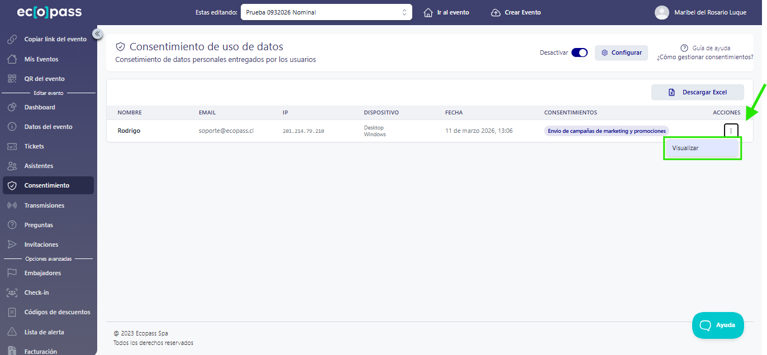Click the warning triangle beside Lista de alerta

click(x=12, y=332)
